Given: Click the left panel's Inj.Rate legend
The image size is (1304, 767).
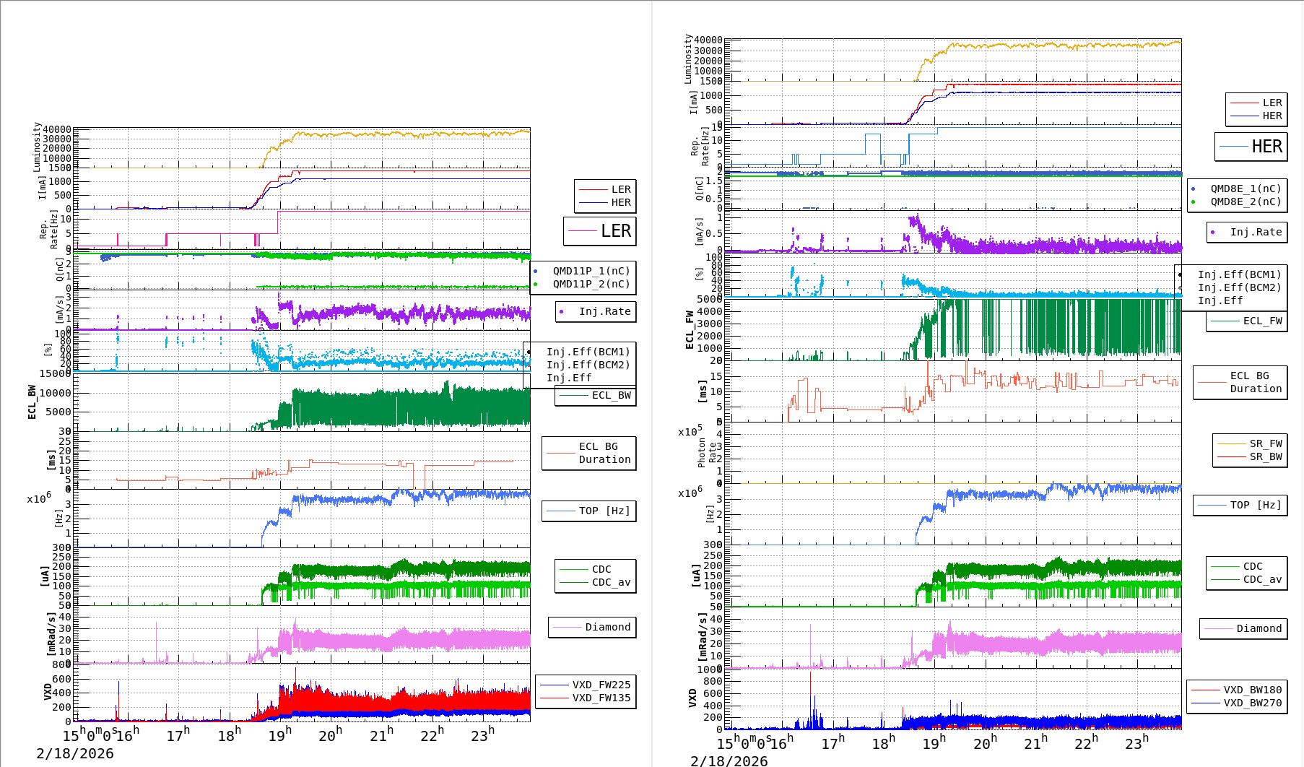Looking at the screenshot, I should click(595, 311).
